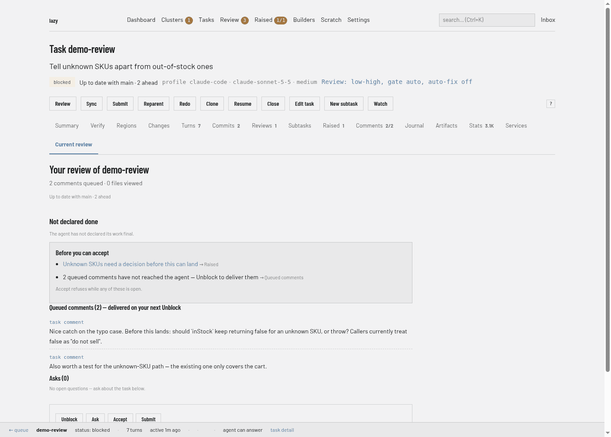Click the first 'task comment' label
The width and height of the screenshot is (611, 437).
[x=66, y=322]
